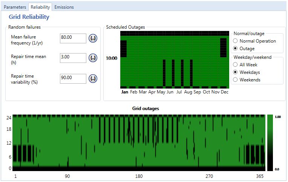288x182 pixels.
Task: Select Normal Operation radio button
Action: pos(236,41)
